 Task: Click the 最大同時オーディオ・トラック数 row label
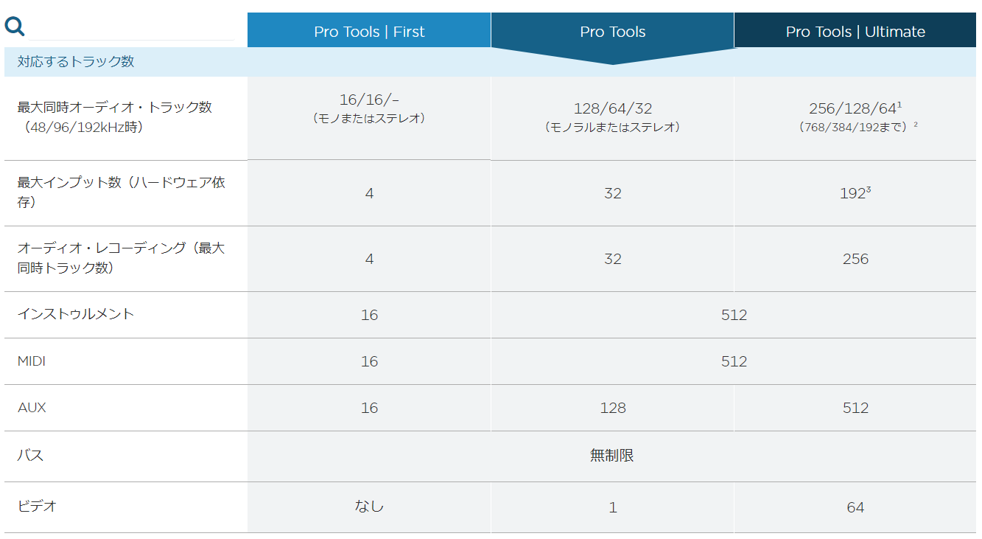(x=115, y=117)
